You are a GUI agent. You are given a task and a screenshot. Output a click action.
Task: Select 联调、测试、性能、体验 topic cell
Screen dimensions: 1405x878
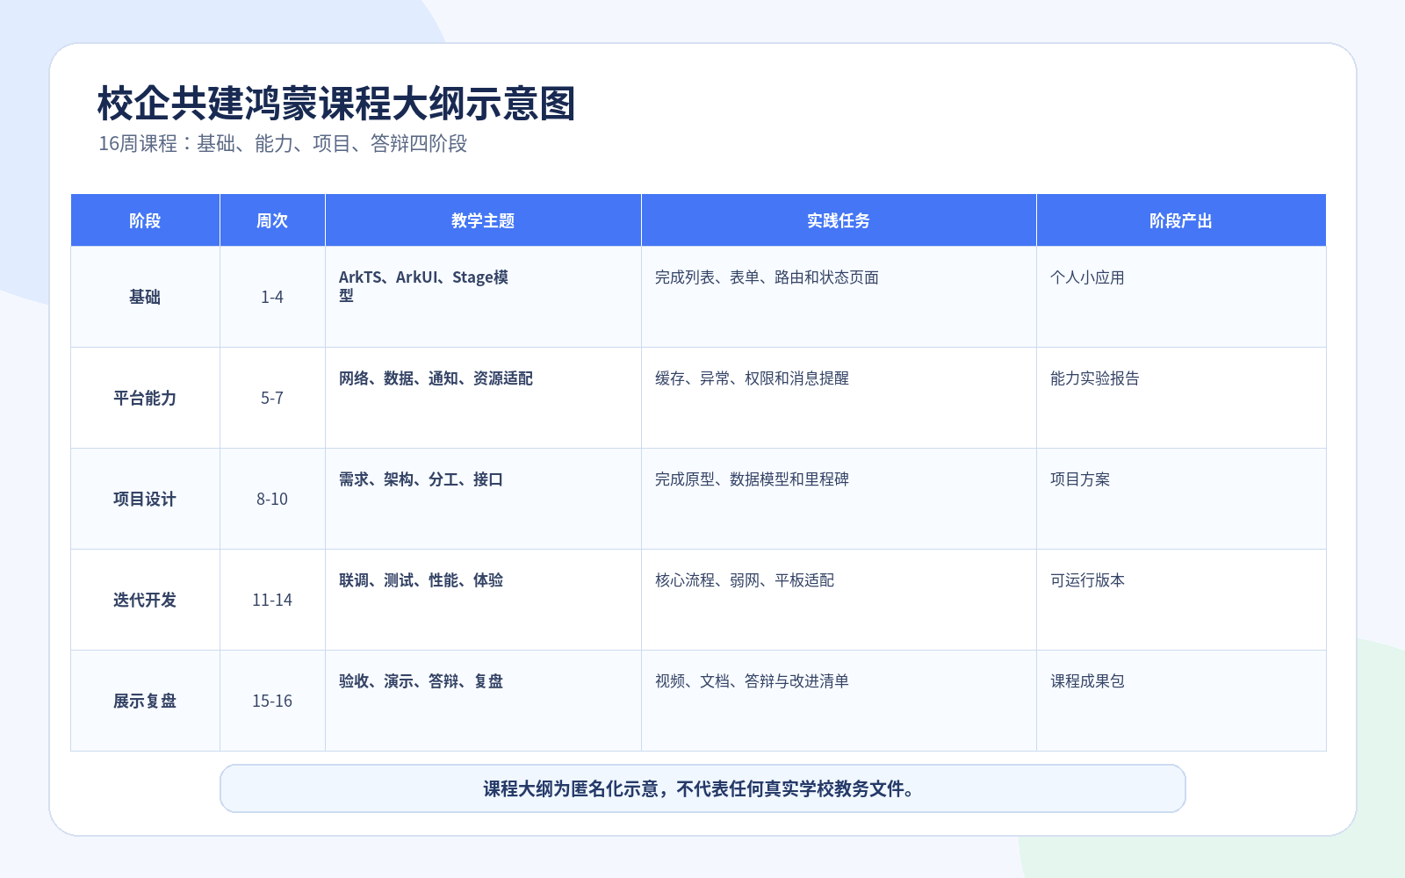(483, 600)
